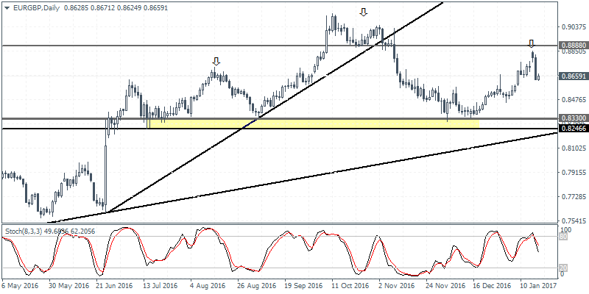The image size is (589, 294).
Task: Click the 0.83300 support level price tag
Action: 571,118
